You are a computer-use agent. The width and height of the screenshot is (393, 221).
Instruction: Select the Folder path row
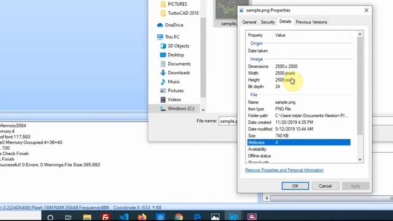(x=299, y=115)
